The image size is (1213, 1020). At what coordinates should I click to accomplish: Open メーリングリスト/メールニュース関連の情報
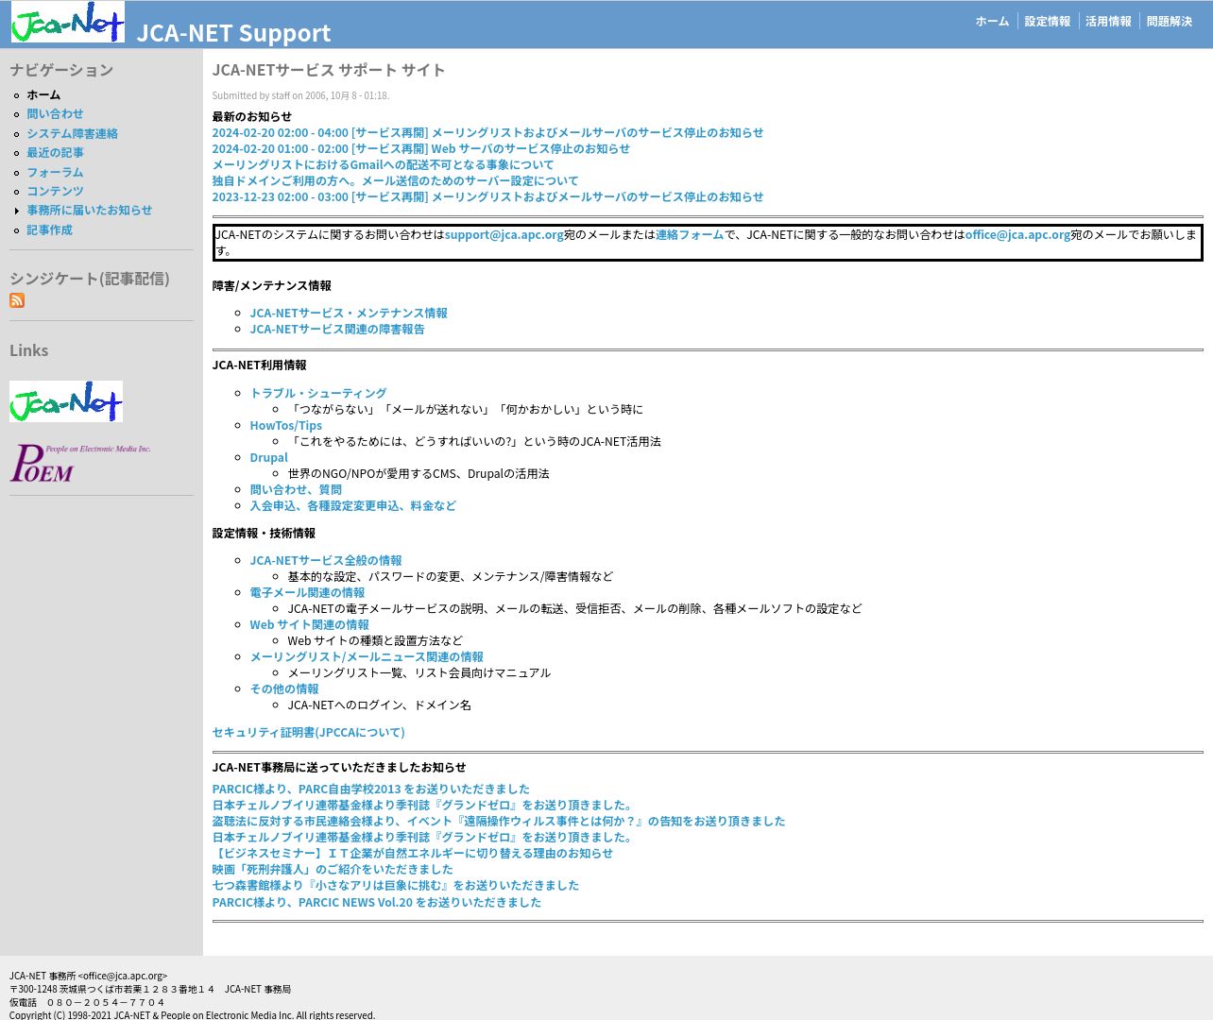point(367,656)
